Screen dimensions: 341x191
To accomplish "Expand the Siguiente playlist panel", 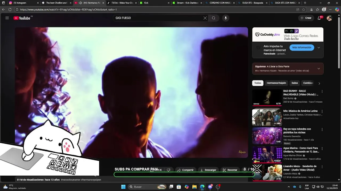I will coord(319,68).
